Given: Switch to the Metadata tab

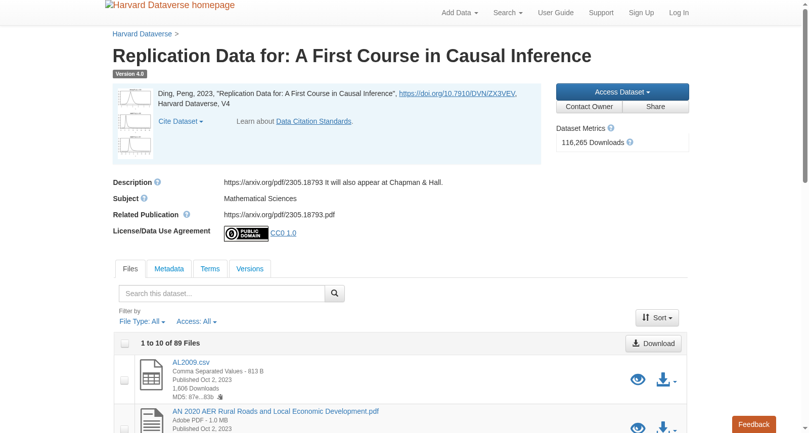Looking at the screenshot, I should (169, 269).
